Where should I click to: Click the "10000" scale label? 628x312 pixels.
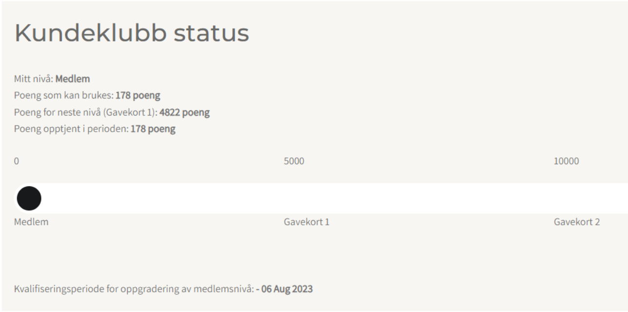[x=566, y=162]
